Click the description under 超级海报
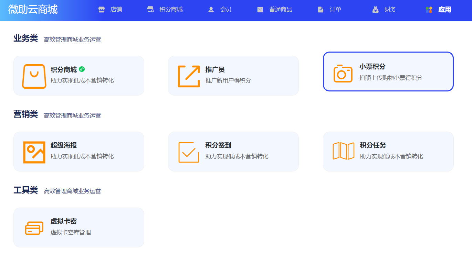 click(x=82, y=156)
